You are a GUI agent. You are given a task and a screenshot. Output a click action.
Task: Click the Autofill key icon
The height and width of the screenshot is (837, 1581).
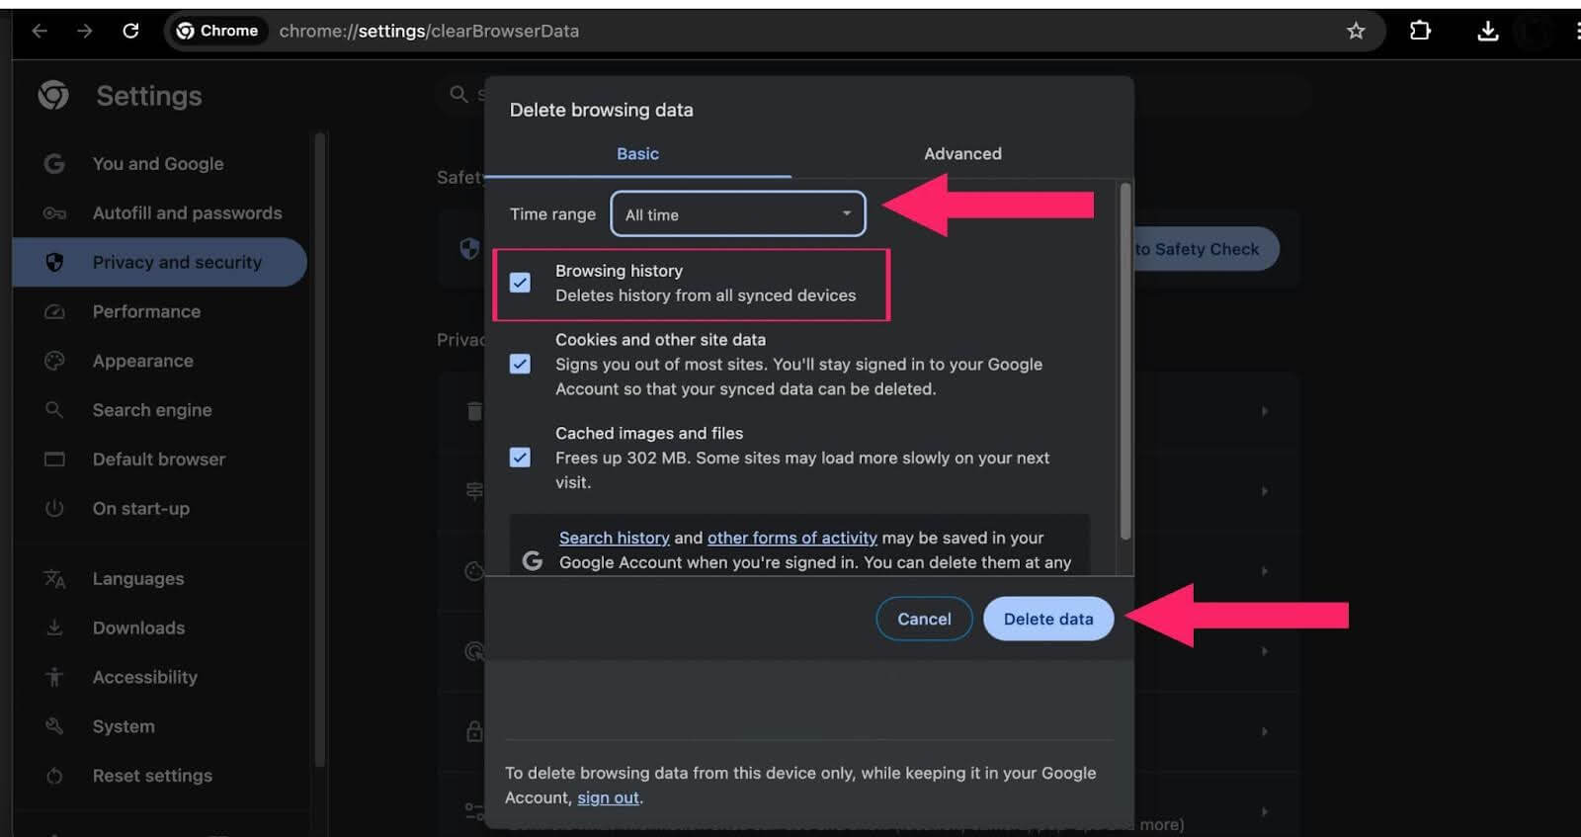(x=54, y=212)
